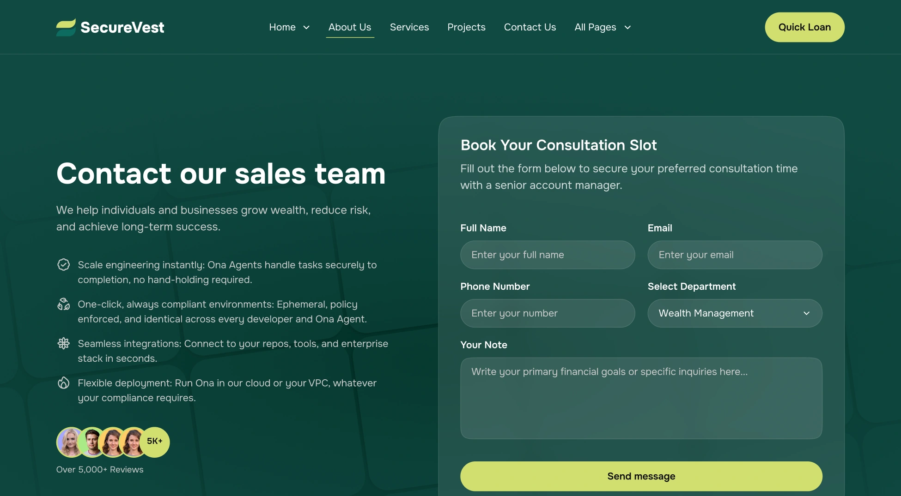Open the Wealth Management department dropdown
901x496 pixels.
tap(735, 313)
